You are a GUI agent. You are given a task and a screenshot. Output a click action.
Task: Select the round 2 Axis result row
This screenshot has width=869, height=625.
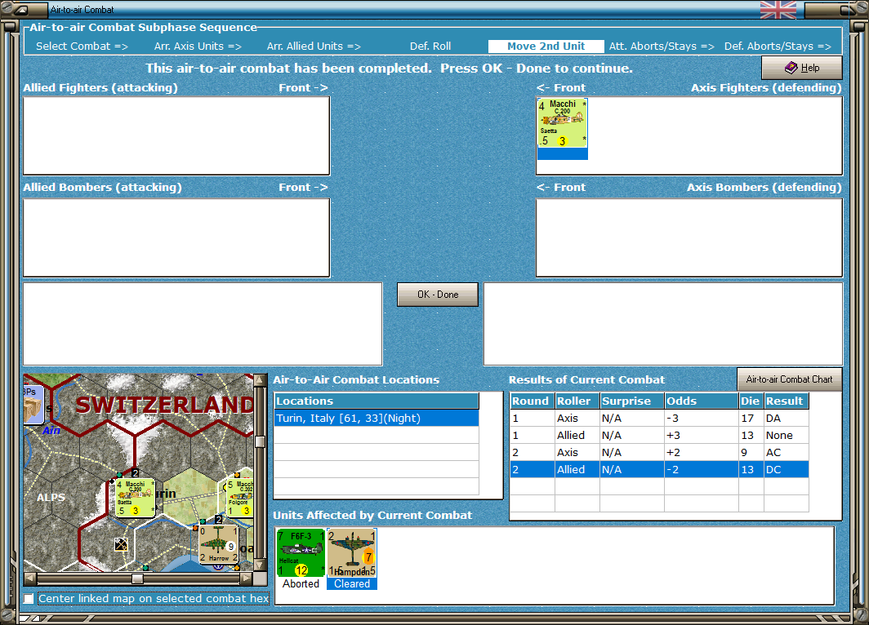(659, 452)
